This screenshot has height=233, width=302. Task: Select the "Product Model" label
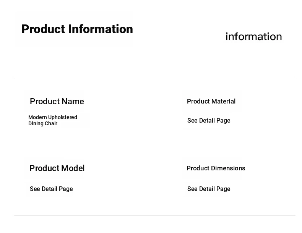point(57,168)
